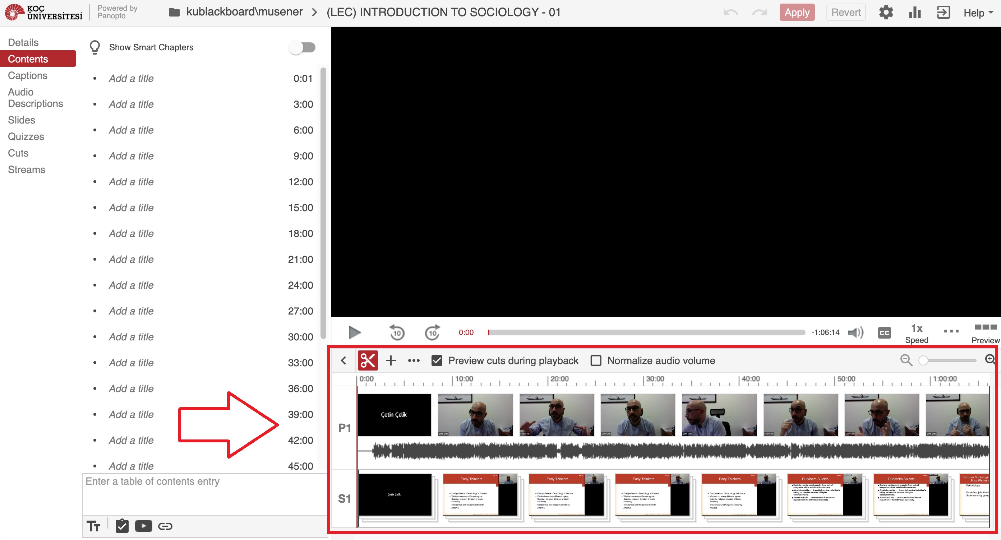Uncheck Preview cuts during playback
The height and width of the screenshot is (540, 1001).
437,360
